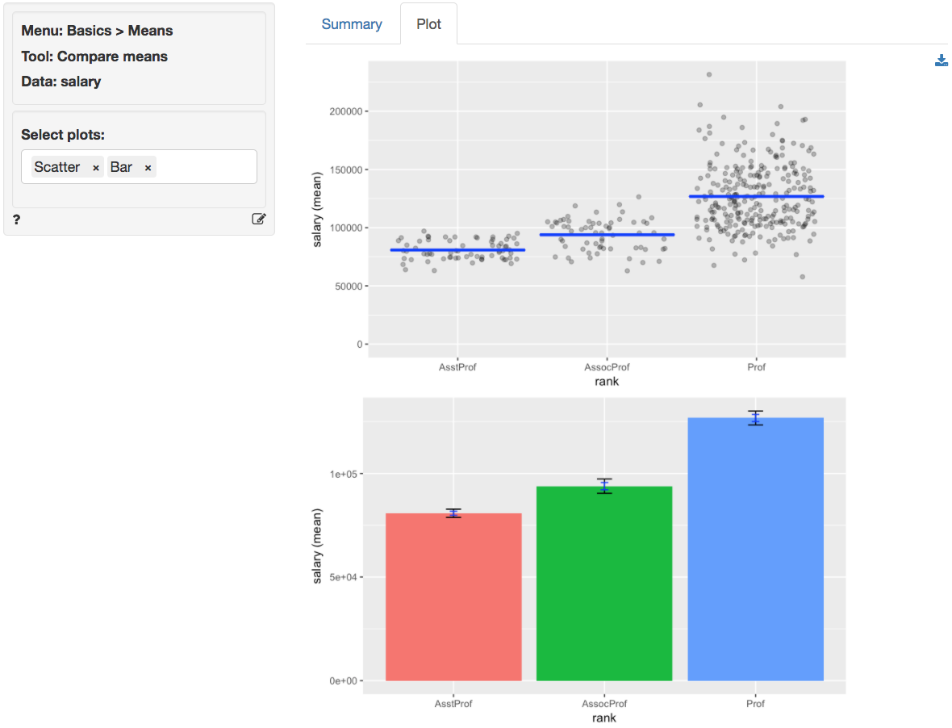Toggle the Plot tab active state
This screenshot has width=952, height=728.
coord(428,23)
